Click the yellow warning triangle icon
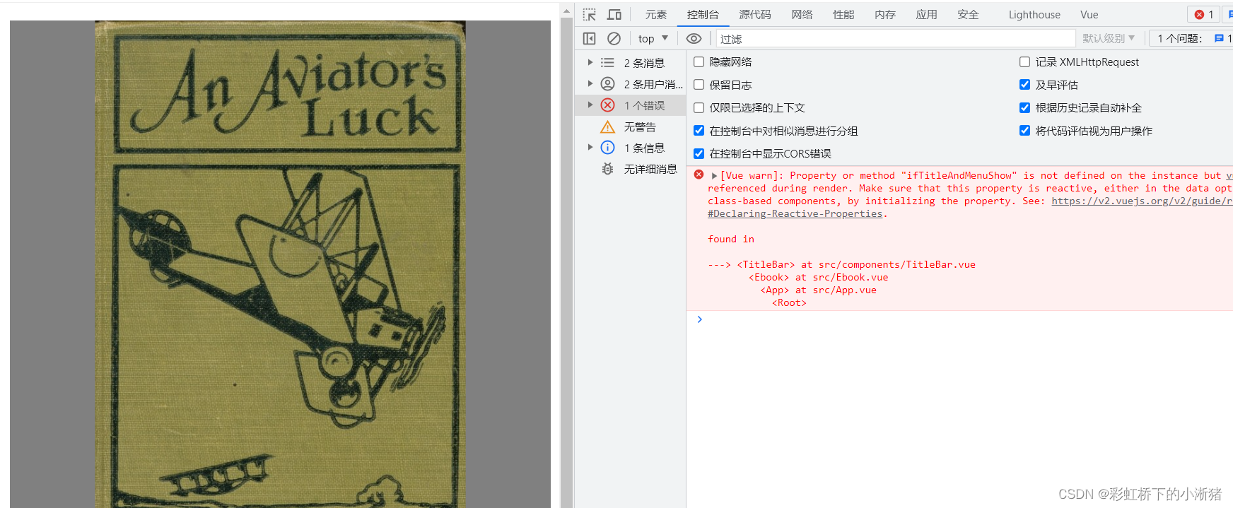Image resolution: width=1233 pixels, height=508 pixels. point(607,127)
